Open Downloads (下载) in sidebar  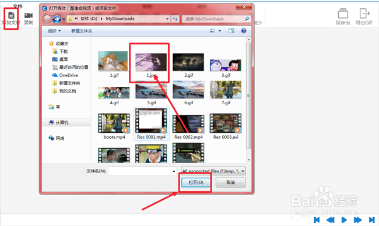pos(60,51)
